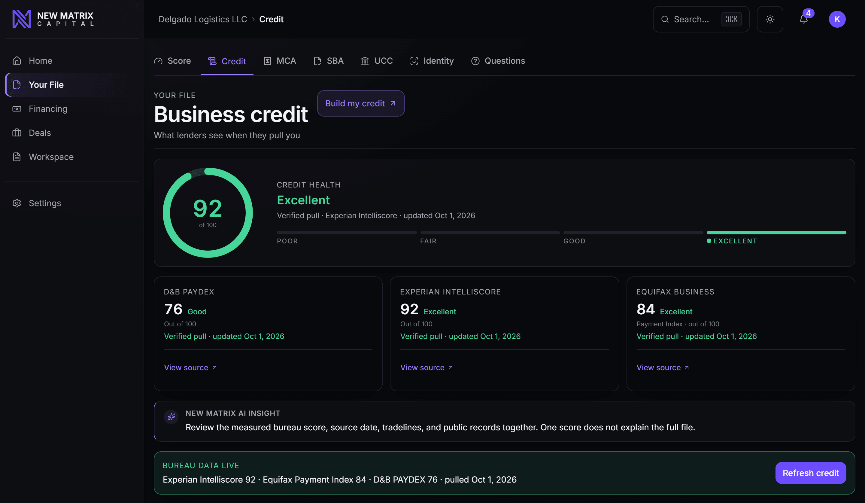Image resolution: width=865 pixels, height=503 pixels.
Task: Click the D&B PAYDEX score 76
Action: [173, 309]
